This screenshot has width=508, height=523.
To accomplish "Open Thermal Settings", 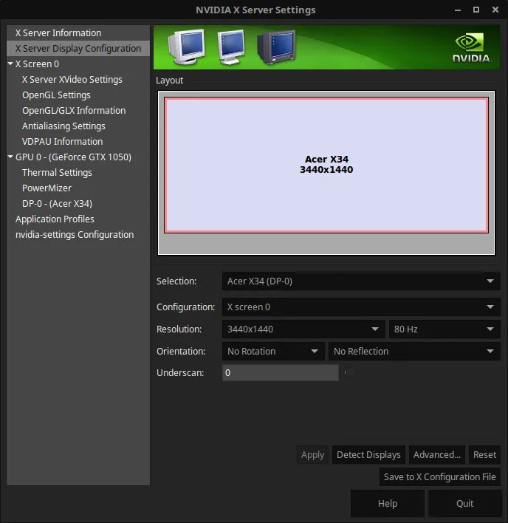I will click(x=57, y=172).
